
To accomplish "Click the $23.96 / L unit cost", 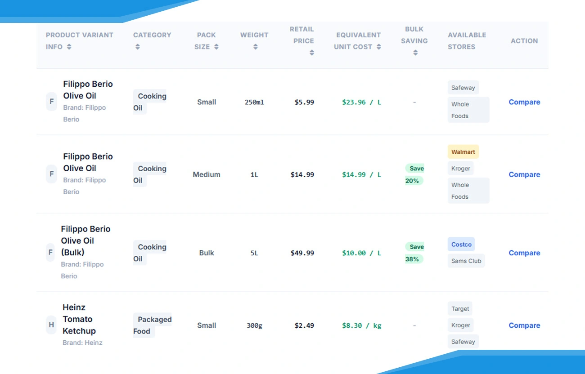I will point(361,102).
